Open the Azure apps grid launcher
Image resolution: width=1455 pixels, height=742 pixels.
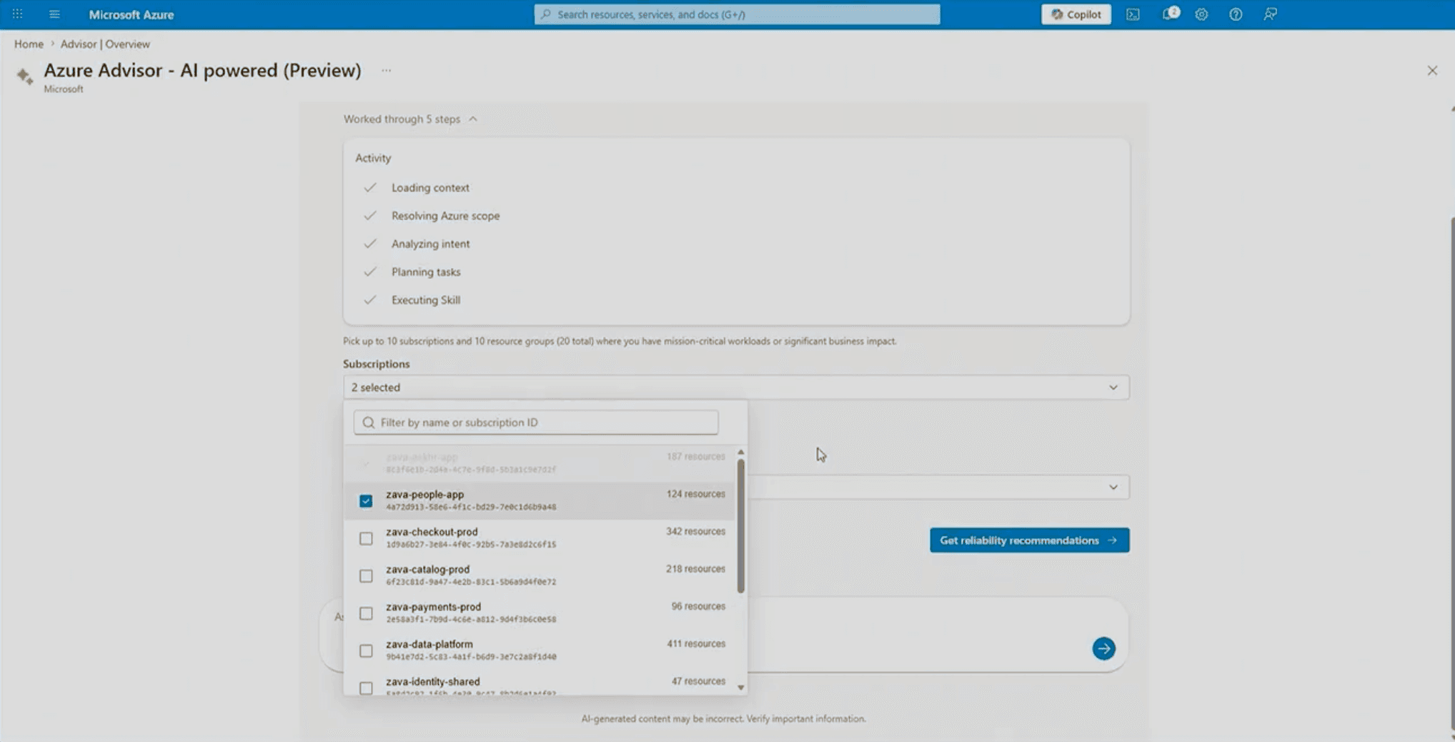(x=18, y=14)
